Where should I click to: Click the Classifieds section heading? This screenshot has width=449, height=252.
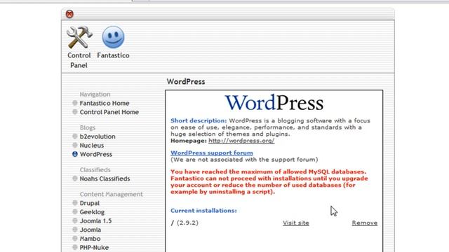95,169
